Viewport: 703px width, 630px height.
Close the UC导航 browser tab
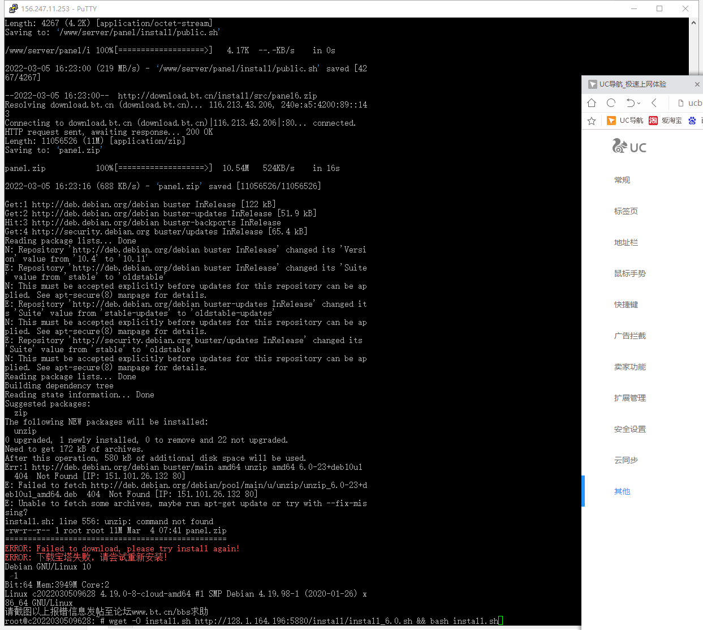[x=697, y=84]
